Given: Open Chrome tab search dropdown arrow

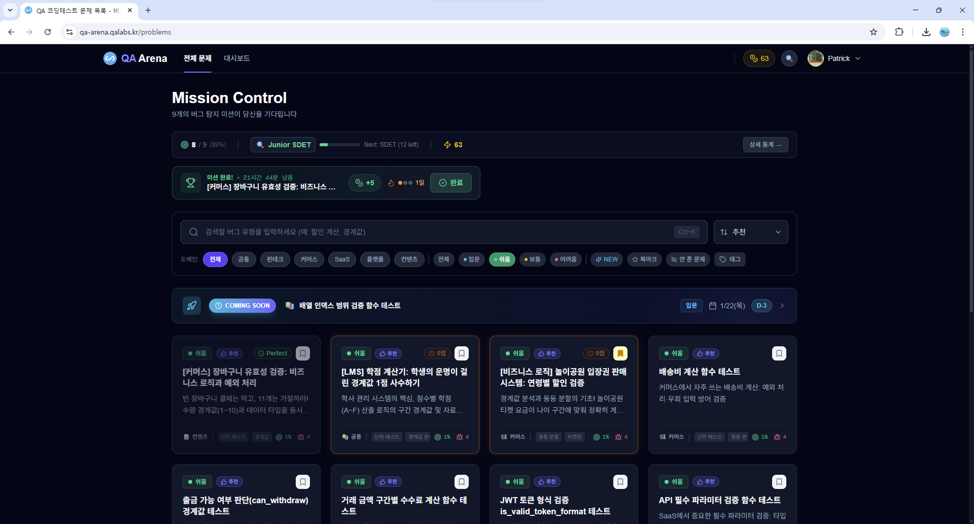Looking at the screenshot, I should tap(10, 10).
